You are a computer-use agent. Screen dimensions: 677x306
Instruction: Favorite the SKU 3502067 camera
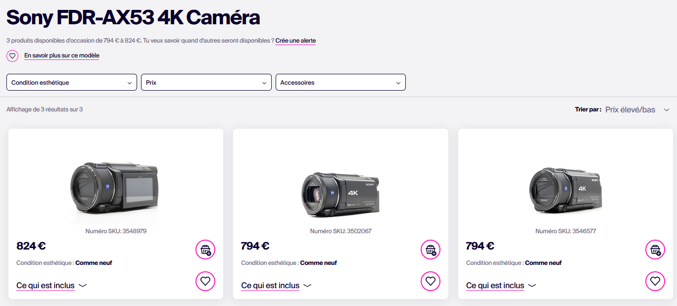(430, 281)
